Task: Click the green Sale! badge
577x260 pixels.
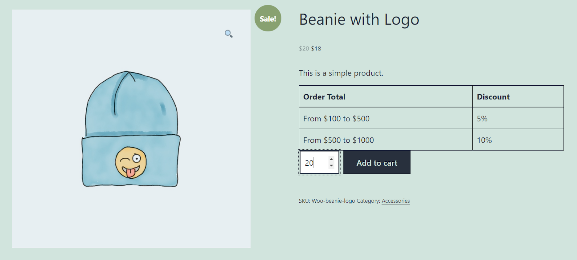Action: tap(268, 18)
